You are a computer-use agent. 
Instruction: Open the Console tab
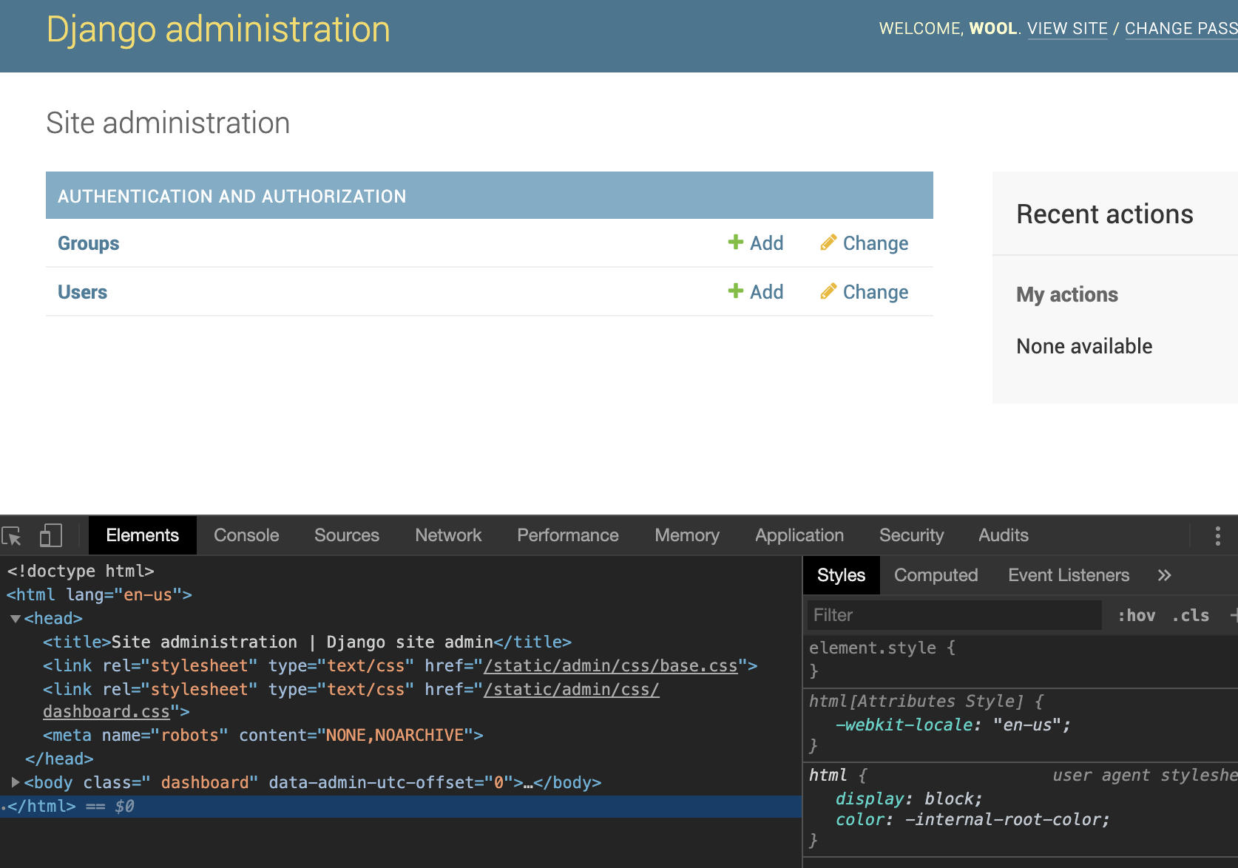246,535
